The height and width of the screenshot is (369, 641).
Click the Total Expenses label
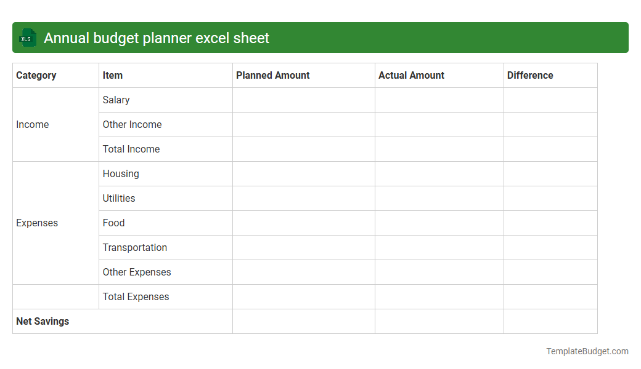136,296
